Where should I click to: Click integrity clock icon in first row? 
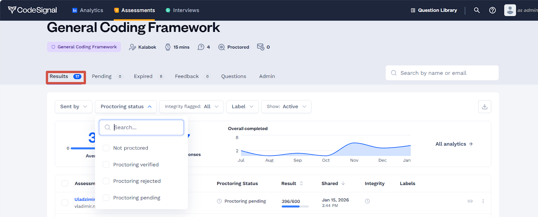coord(368,201)
